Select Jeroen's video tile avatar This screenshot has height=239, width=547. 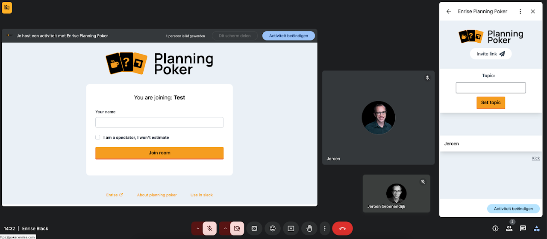(378, 118)
